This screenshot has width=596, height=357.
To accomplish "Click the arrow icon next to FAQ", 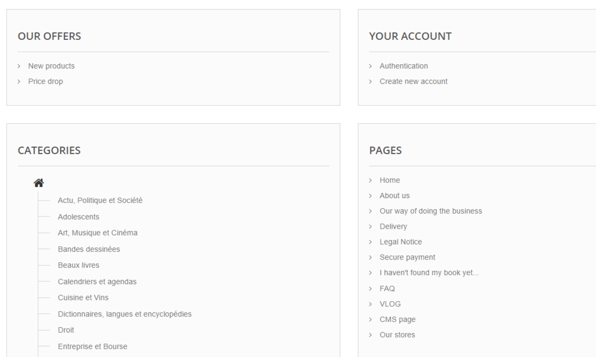I will tap(371, 288).
